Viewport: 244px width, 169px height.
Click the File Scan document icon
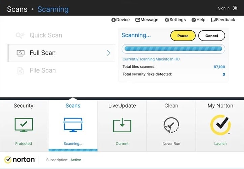coord(20,71)
